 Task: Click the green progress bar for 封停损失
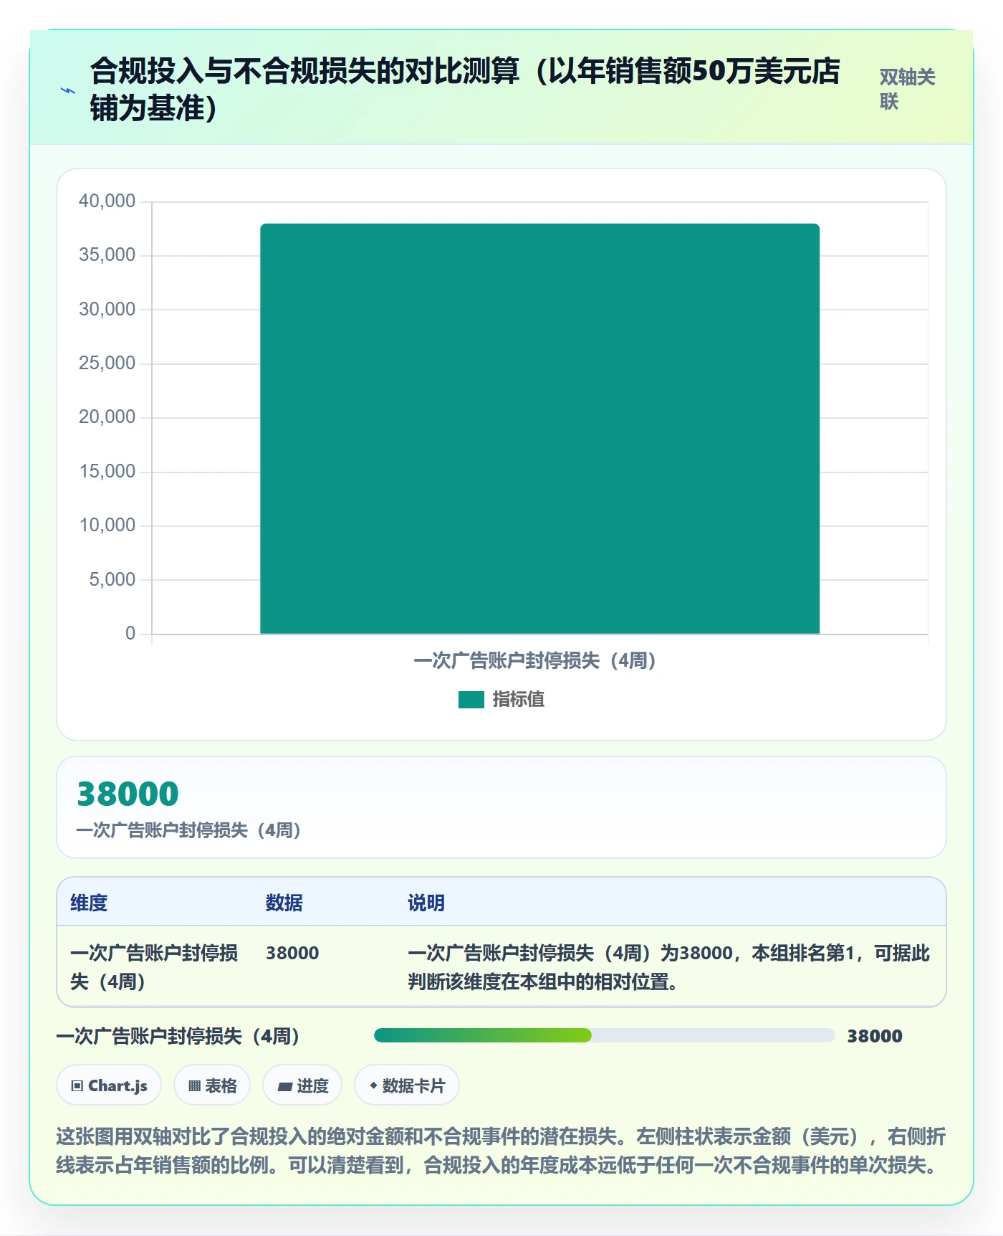pyautogui.click(x=483, y=1035)
